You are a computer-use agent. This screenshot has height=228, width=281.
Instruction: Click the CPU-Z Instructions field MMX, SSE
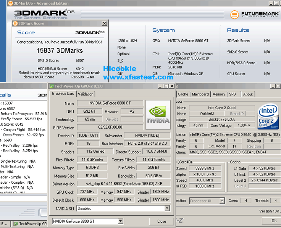235,152
